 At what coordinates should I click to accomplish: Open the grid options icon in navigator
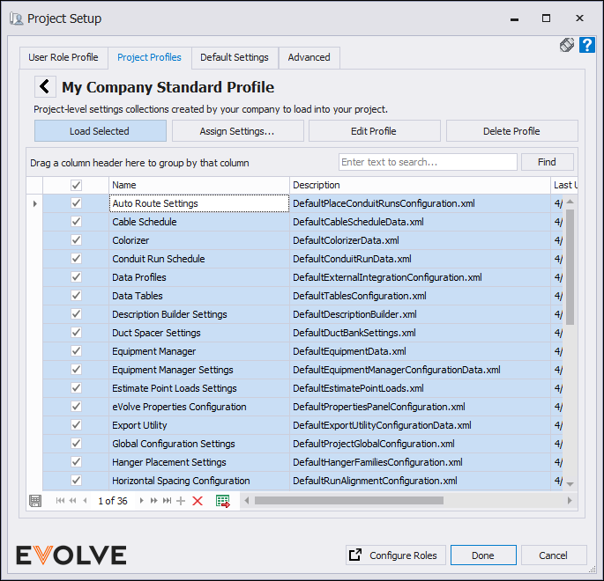pos(35,501)
